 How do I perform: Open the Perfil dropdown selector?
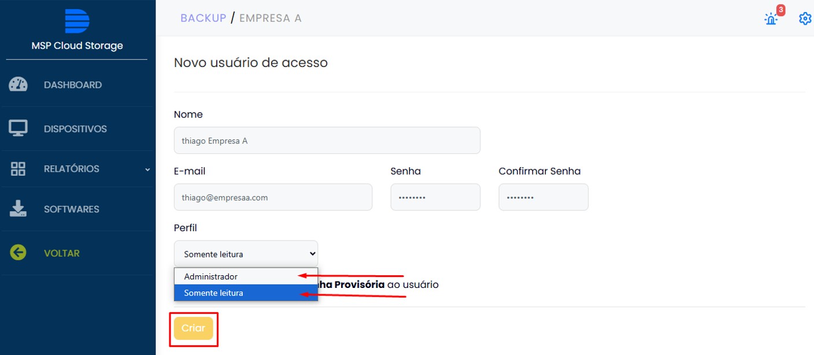click(x=246, y=254)
